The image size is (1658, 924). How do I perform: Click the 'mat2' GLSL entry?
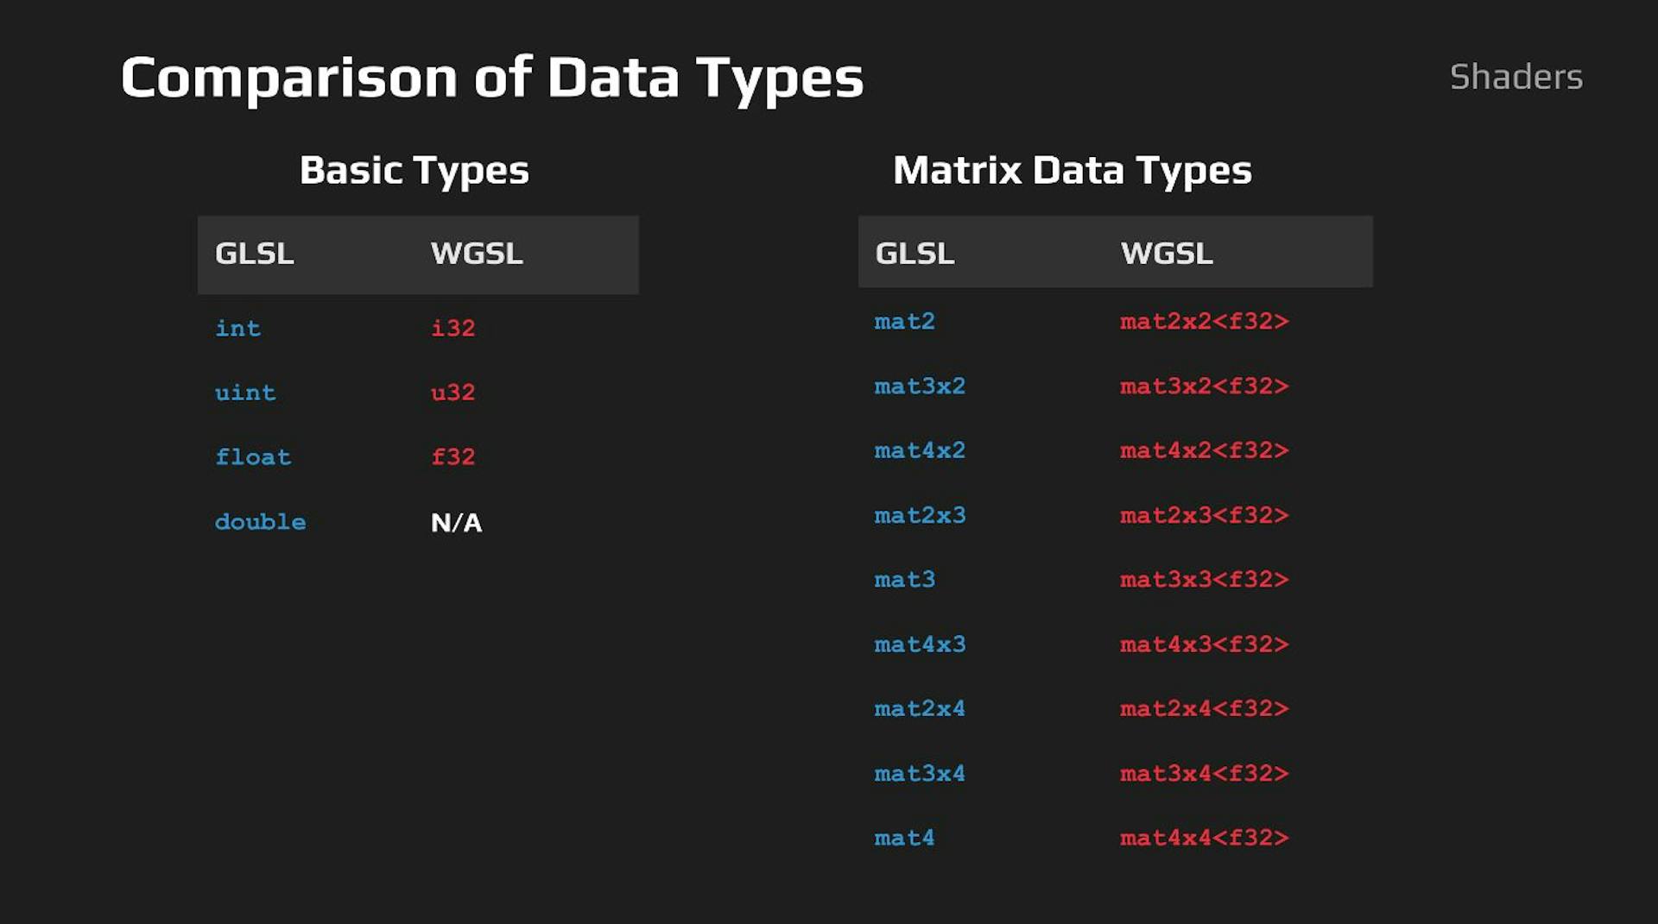click(x=904, y=322)
